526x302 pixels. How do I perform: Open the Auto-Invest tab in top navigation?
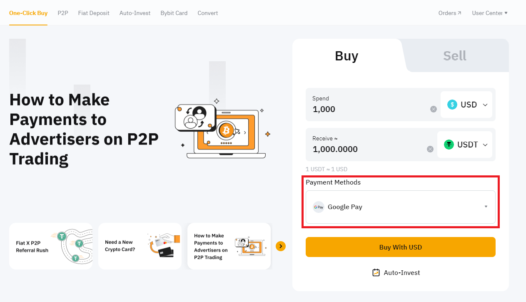click(x=135, y=13)
